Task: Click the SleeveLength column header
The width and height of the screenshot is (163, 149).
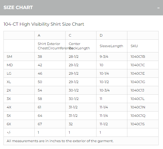Action: pyautogui.click(x=111, y=46)
